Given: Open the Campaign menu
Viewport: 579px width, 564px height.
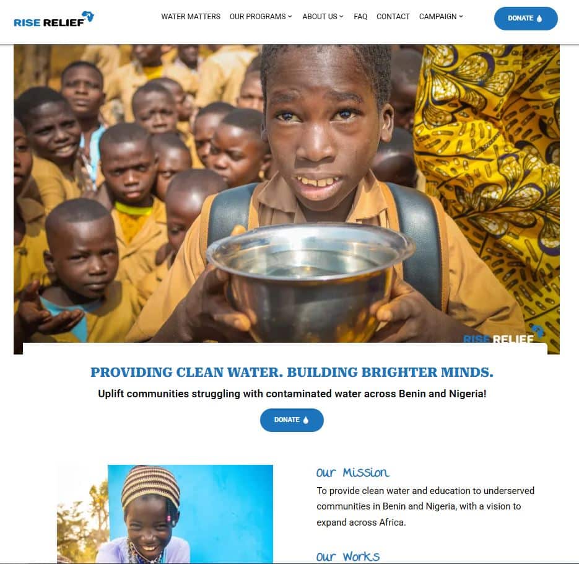Looking at the screenshot, I should coord(441,17).
